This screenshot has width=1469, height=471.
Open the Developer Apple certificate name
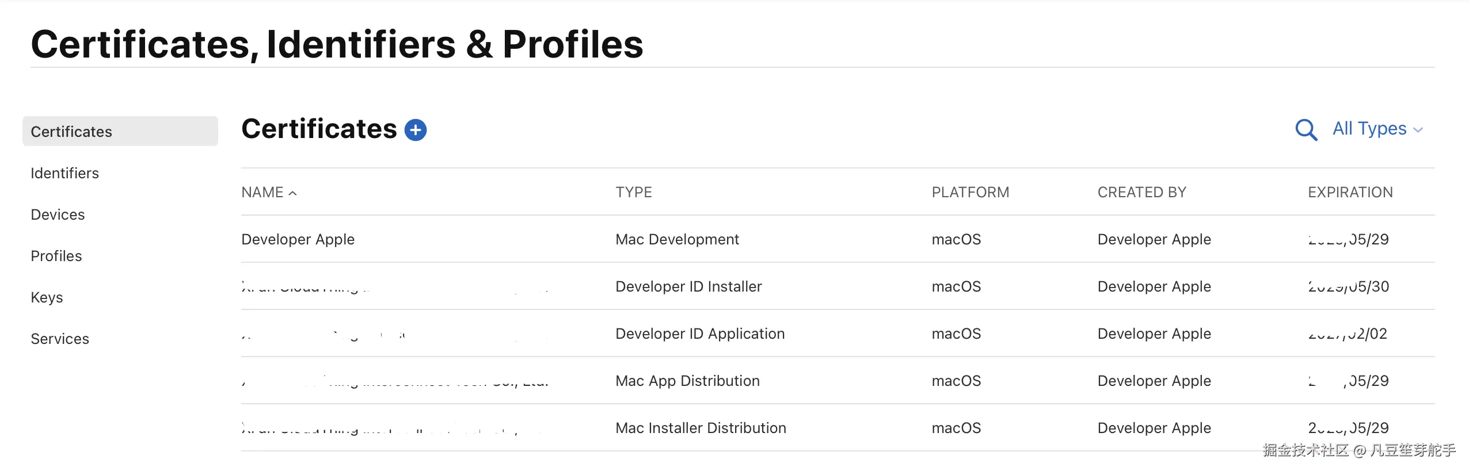click(298, 239)
